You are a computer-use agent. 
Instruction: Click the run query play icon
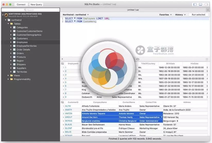coord(62,59)
